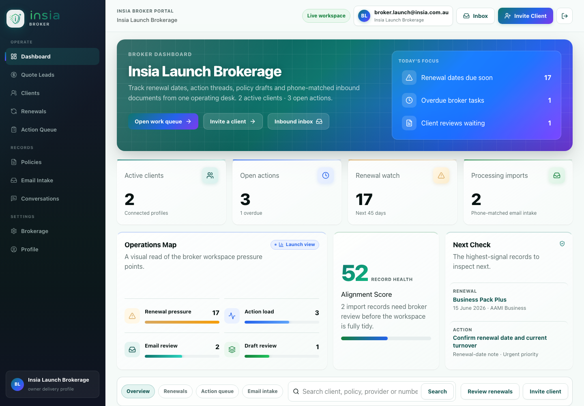Click the Invite Client header button

(526, 16)
